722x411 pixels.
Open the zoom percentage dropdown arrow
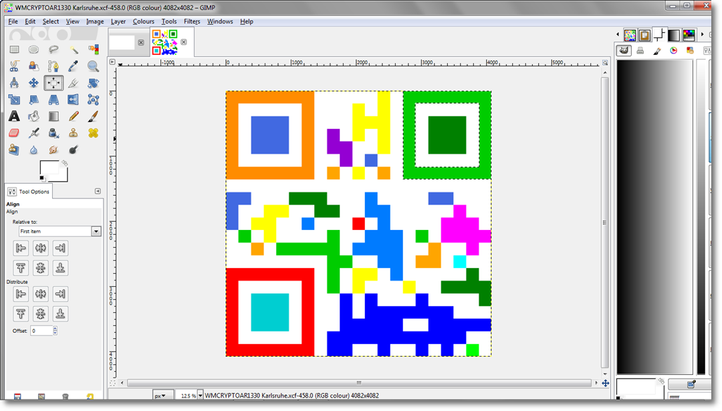pos(201,396)
